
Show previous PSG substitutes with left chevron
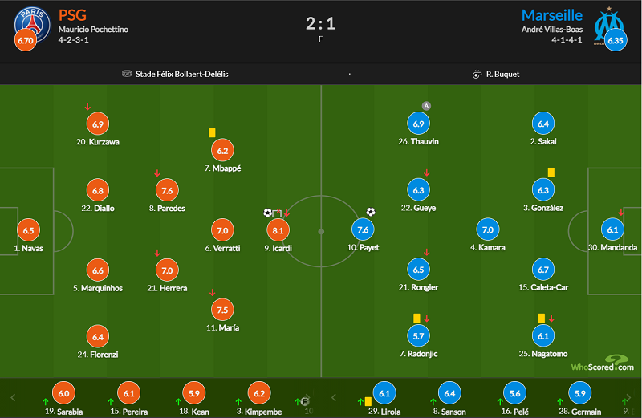pyautogui.click(x=13, y=397)
